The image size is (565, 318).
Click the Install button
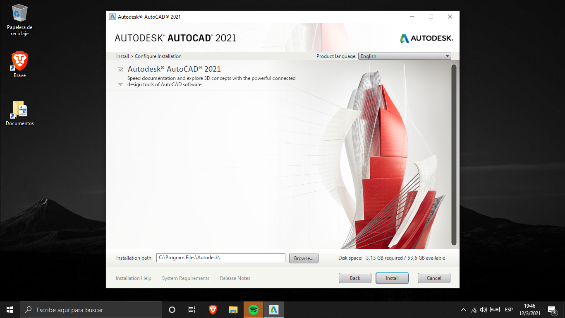392,278
